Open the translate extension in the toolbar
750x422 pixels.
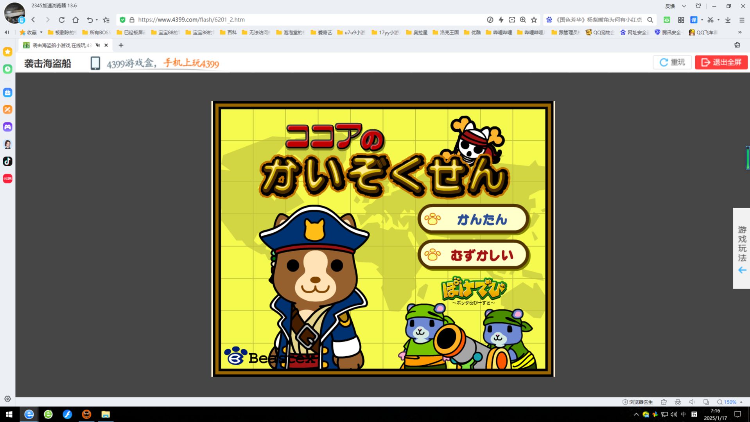pyautogui.click(x=695, y=20)
